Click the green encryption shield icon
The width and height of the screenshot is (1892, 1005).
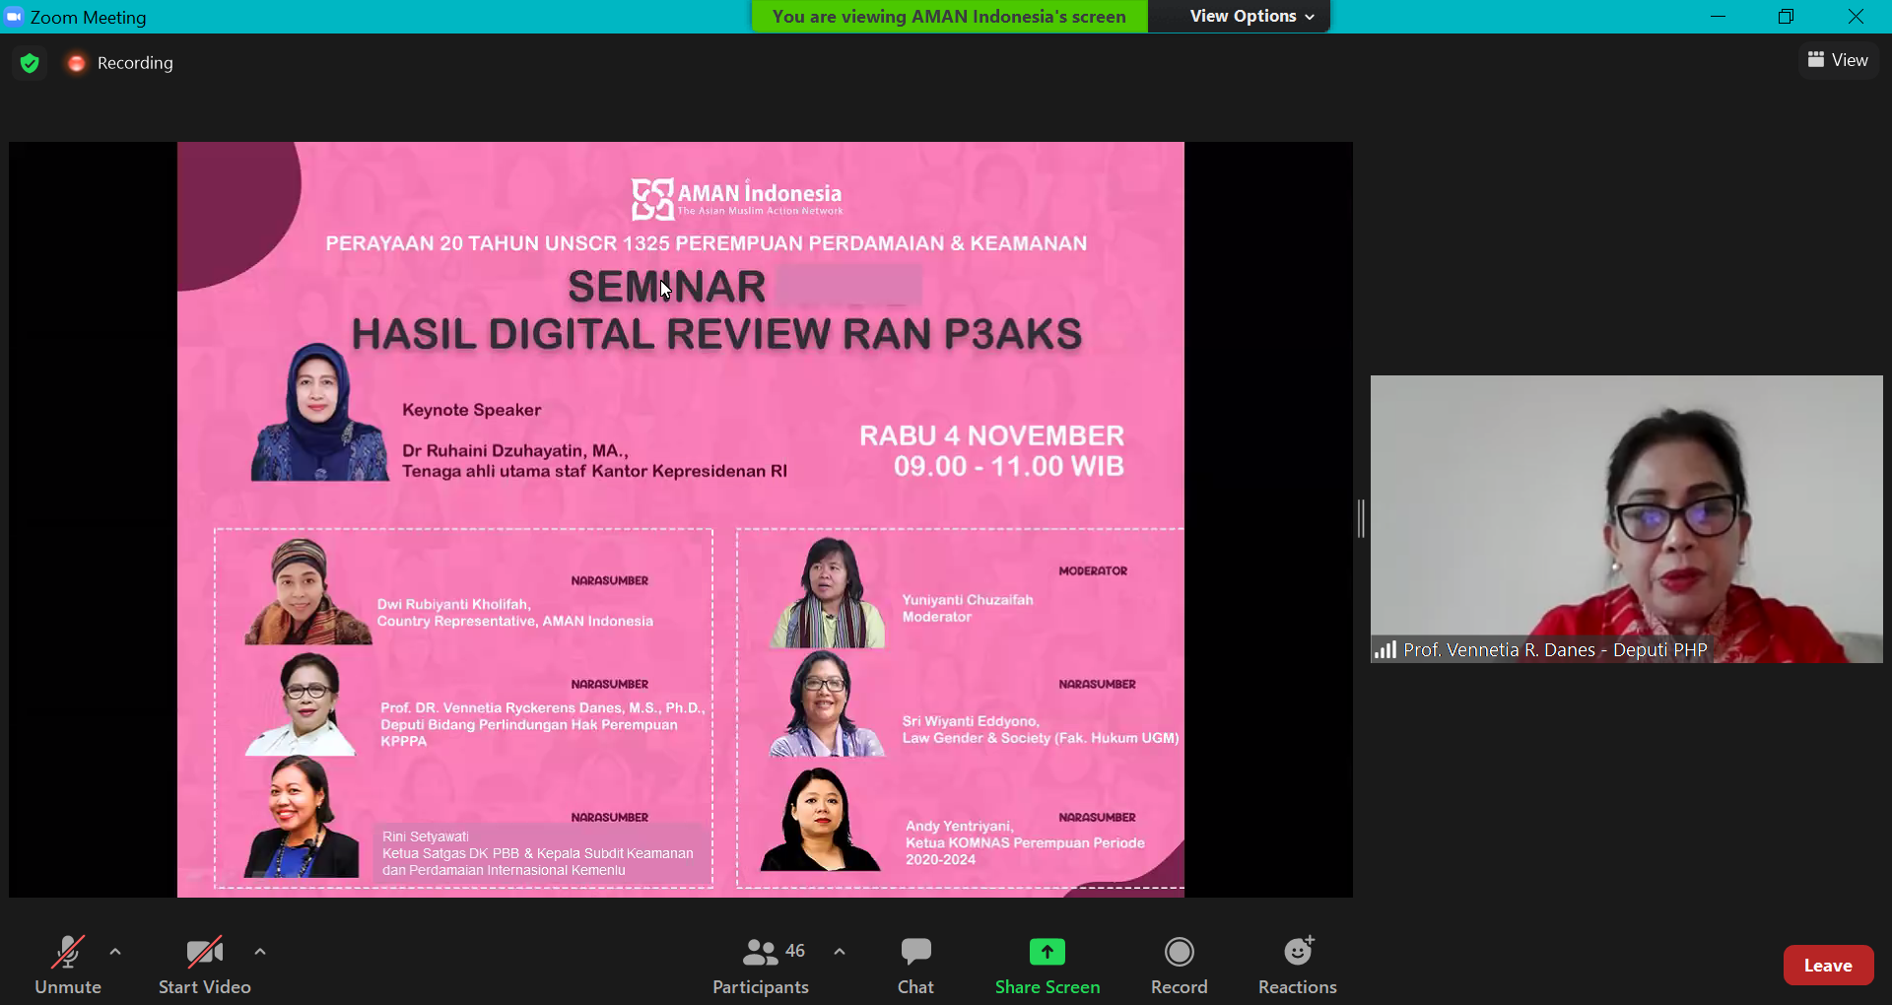[30, 63]
